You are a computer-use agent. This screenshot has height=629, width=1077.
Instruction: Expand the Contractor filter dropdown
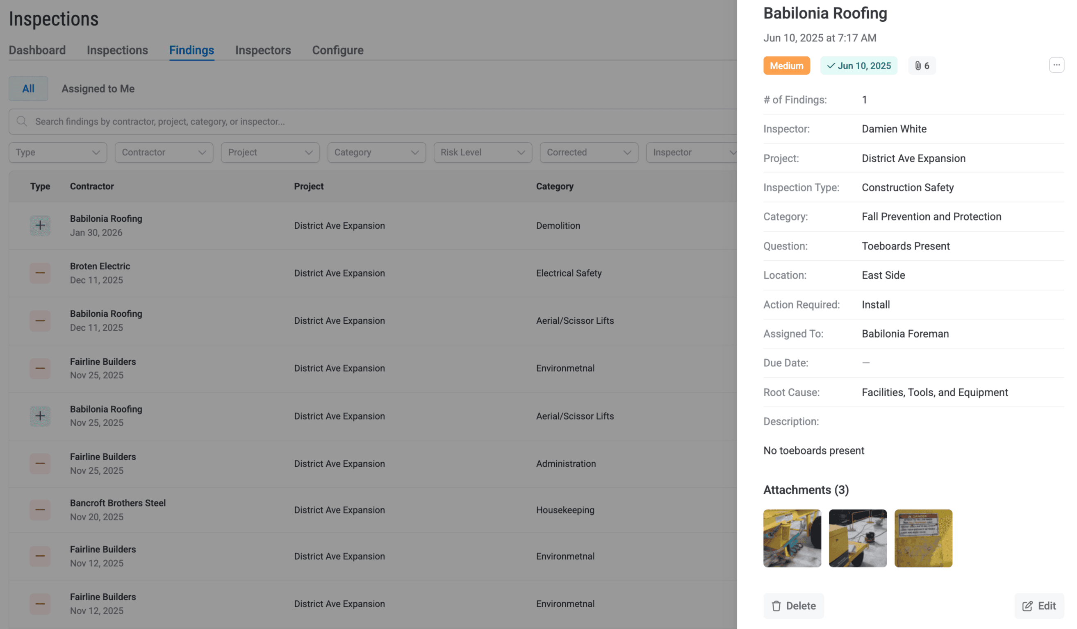pos(164,152)
